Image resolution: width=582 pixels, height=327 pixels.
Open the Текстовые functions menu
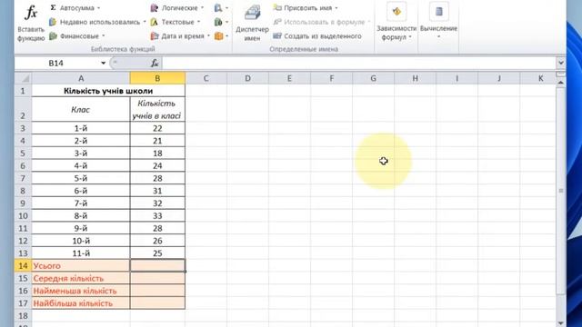pyautogui.click(x=176, y=22)
